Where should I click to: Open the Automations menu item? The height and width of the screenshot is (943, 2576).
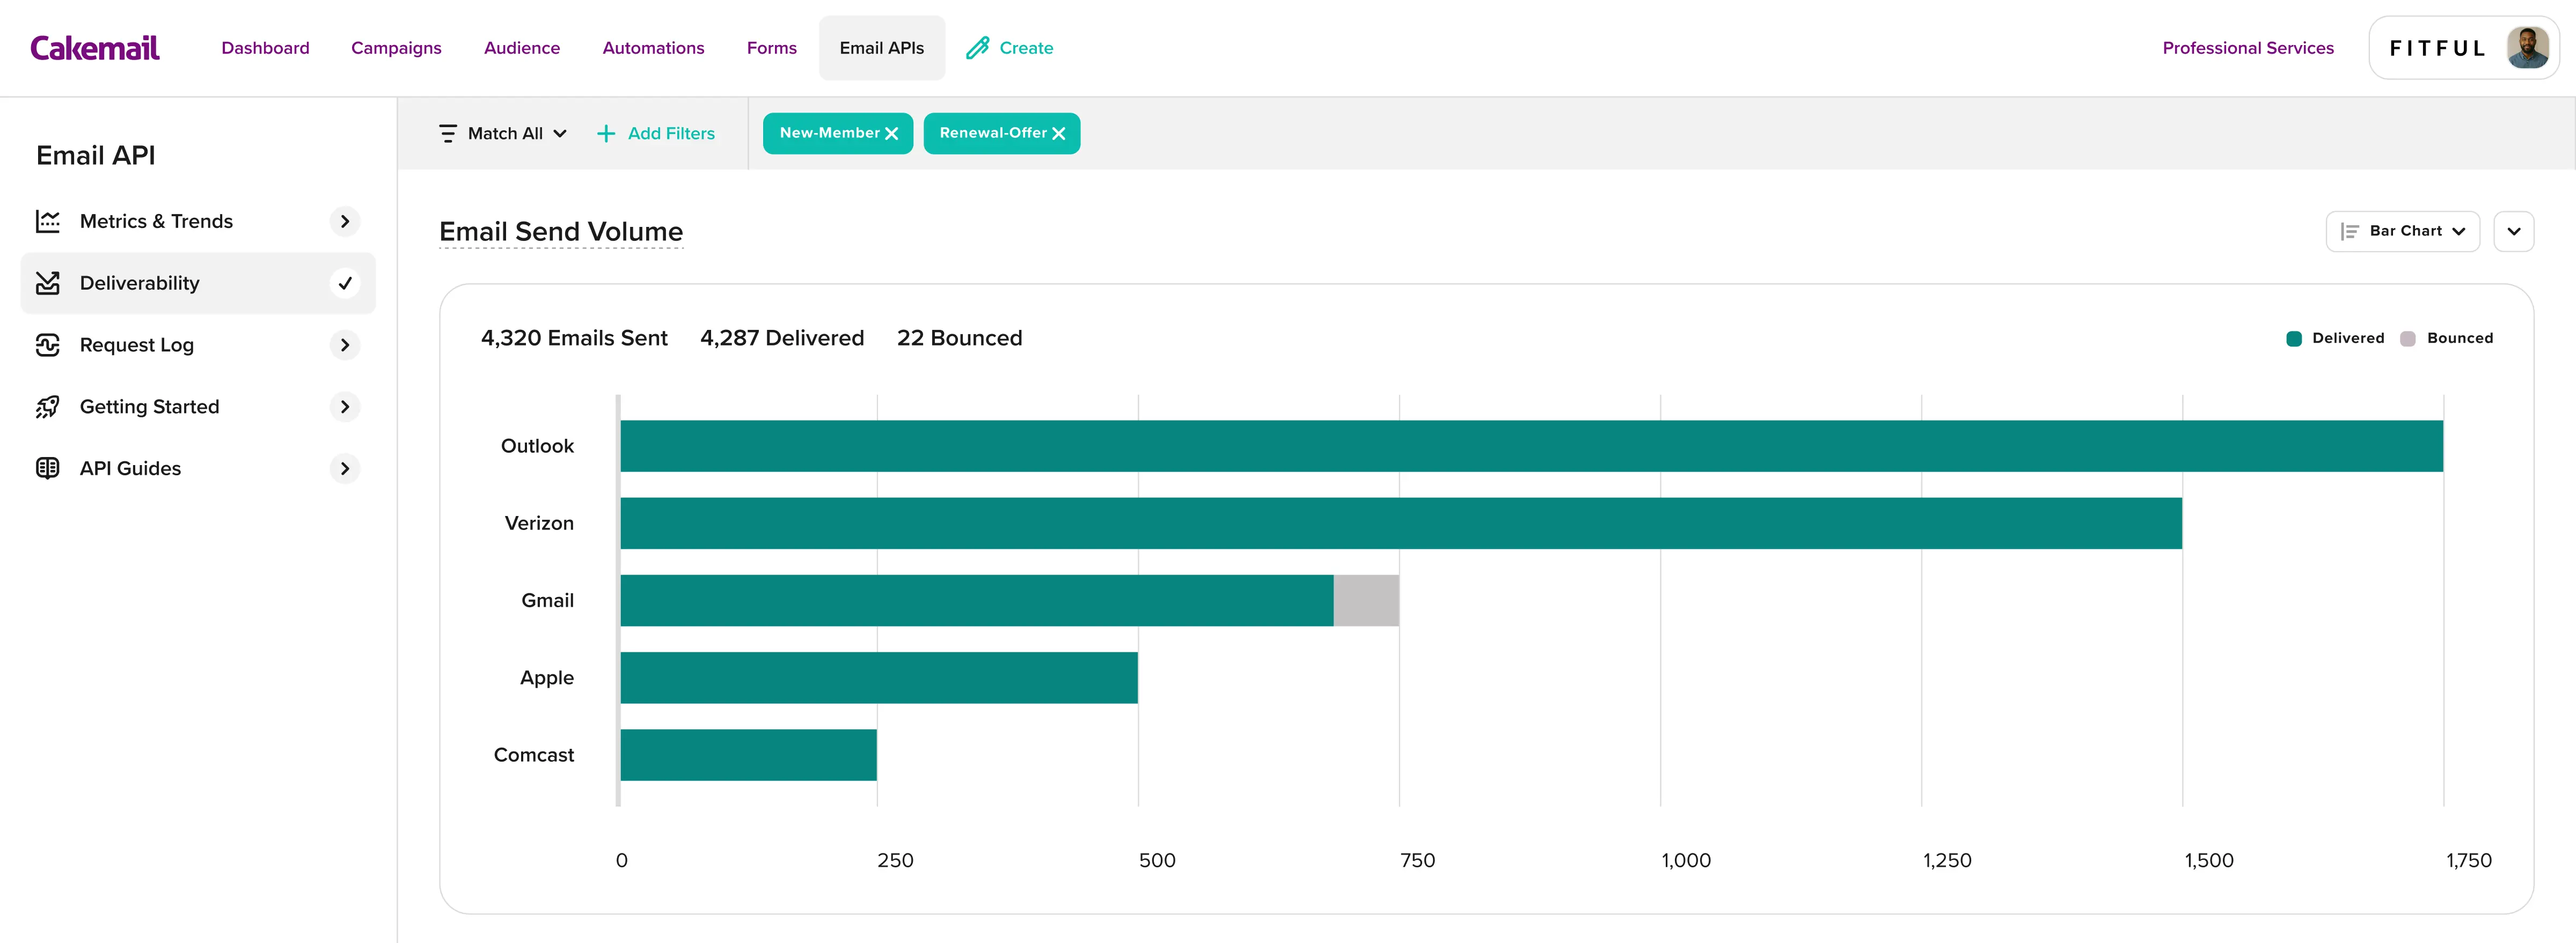(653, 48)
